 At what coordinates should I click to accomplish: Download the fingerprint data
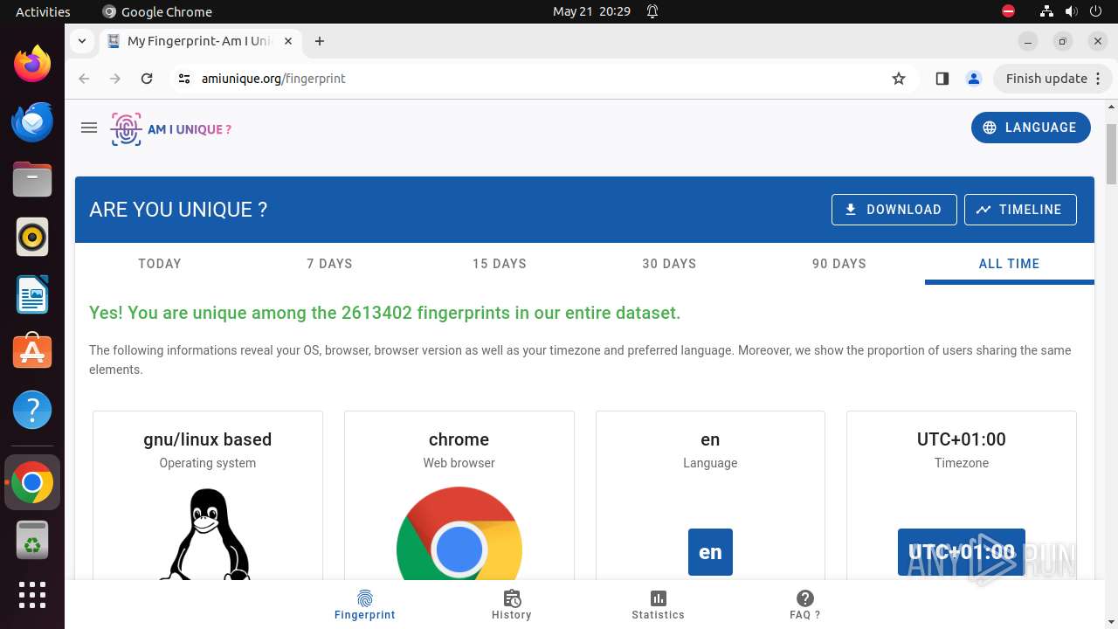coord(894,210)
